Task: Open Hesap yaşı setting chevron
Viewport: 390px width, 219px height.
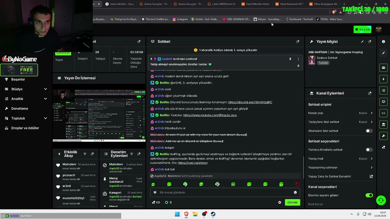Action: 372,113
